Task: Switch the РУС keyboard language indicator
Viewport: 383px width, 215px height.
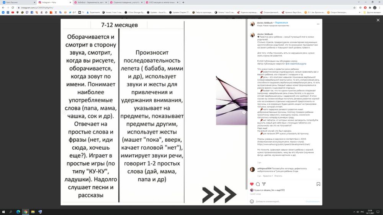Action: (x=362, y=212)
